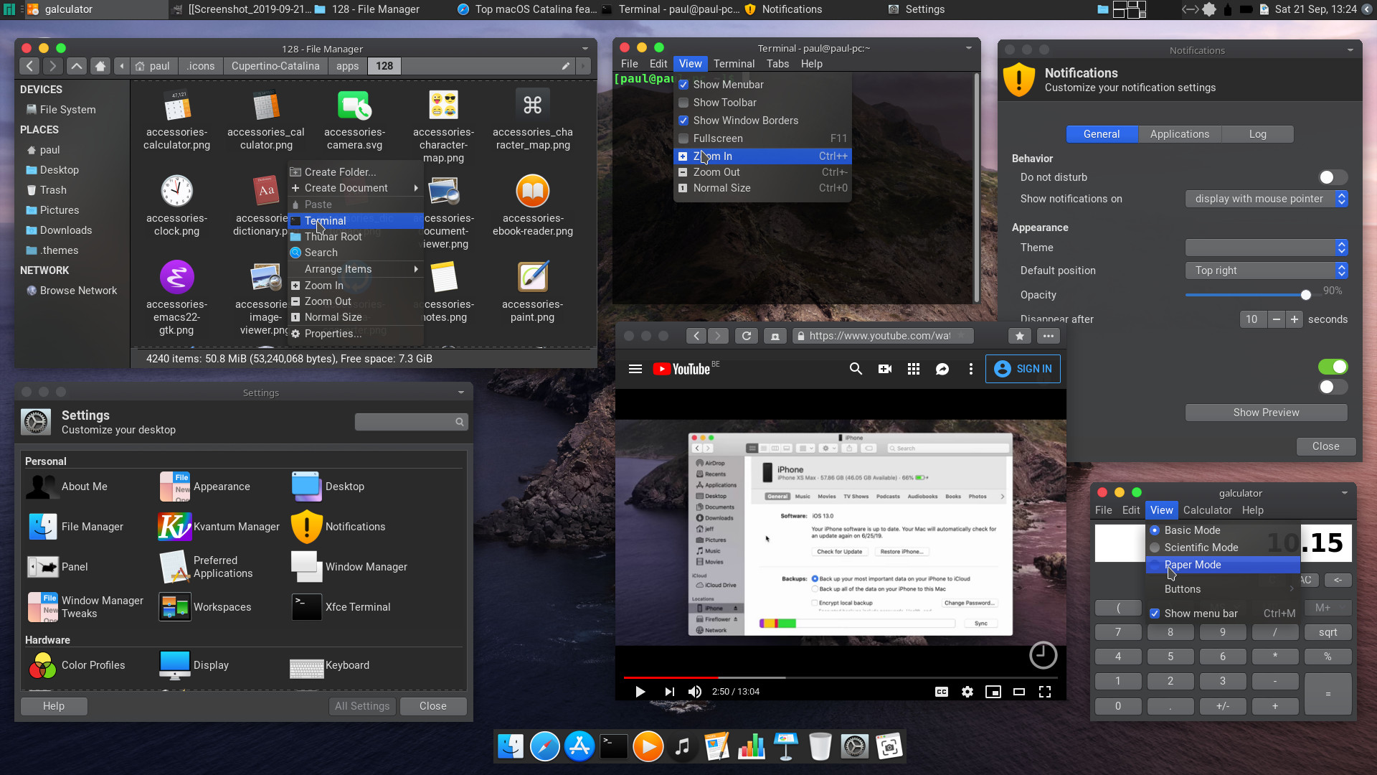Select Basic Mode radio in galculator
The height and width of the screenshot is (775, 1377).
tap(1155, 530)
